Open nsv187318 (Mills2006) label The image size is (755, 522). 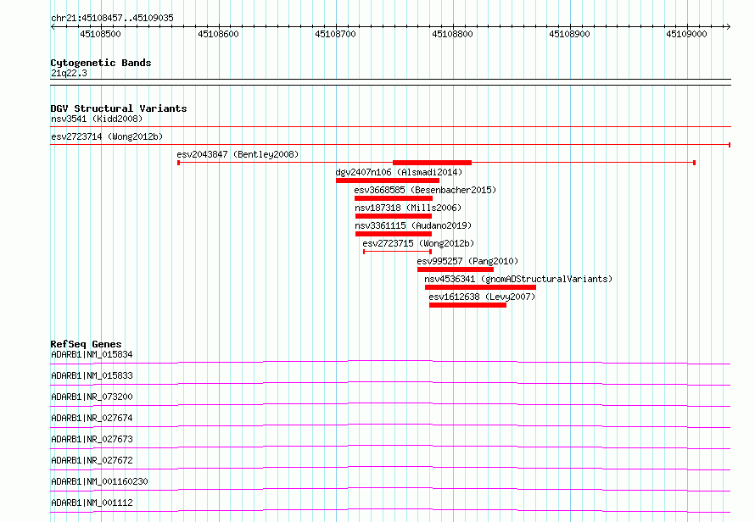408,208
